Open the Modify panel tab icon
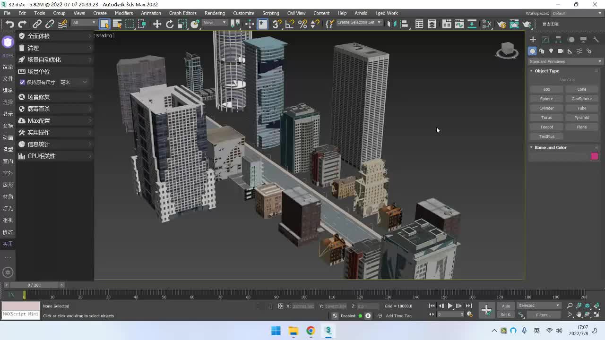The image size is (605, 340). coord(545,40)
